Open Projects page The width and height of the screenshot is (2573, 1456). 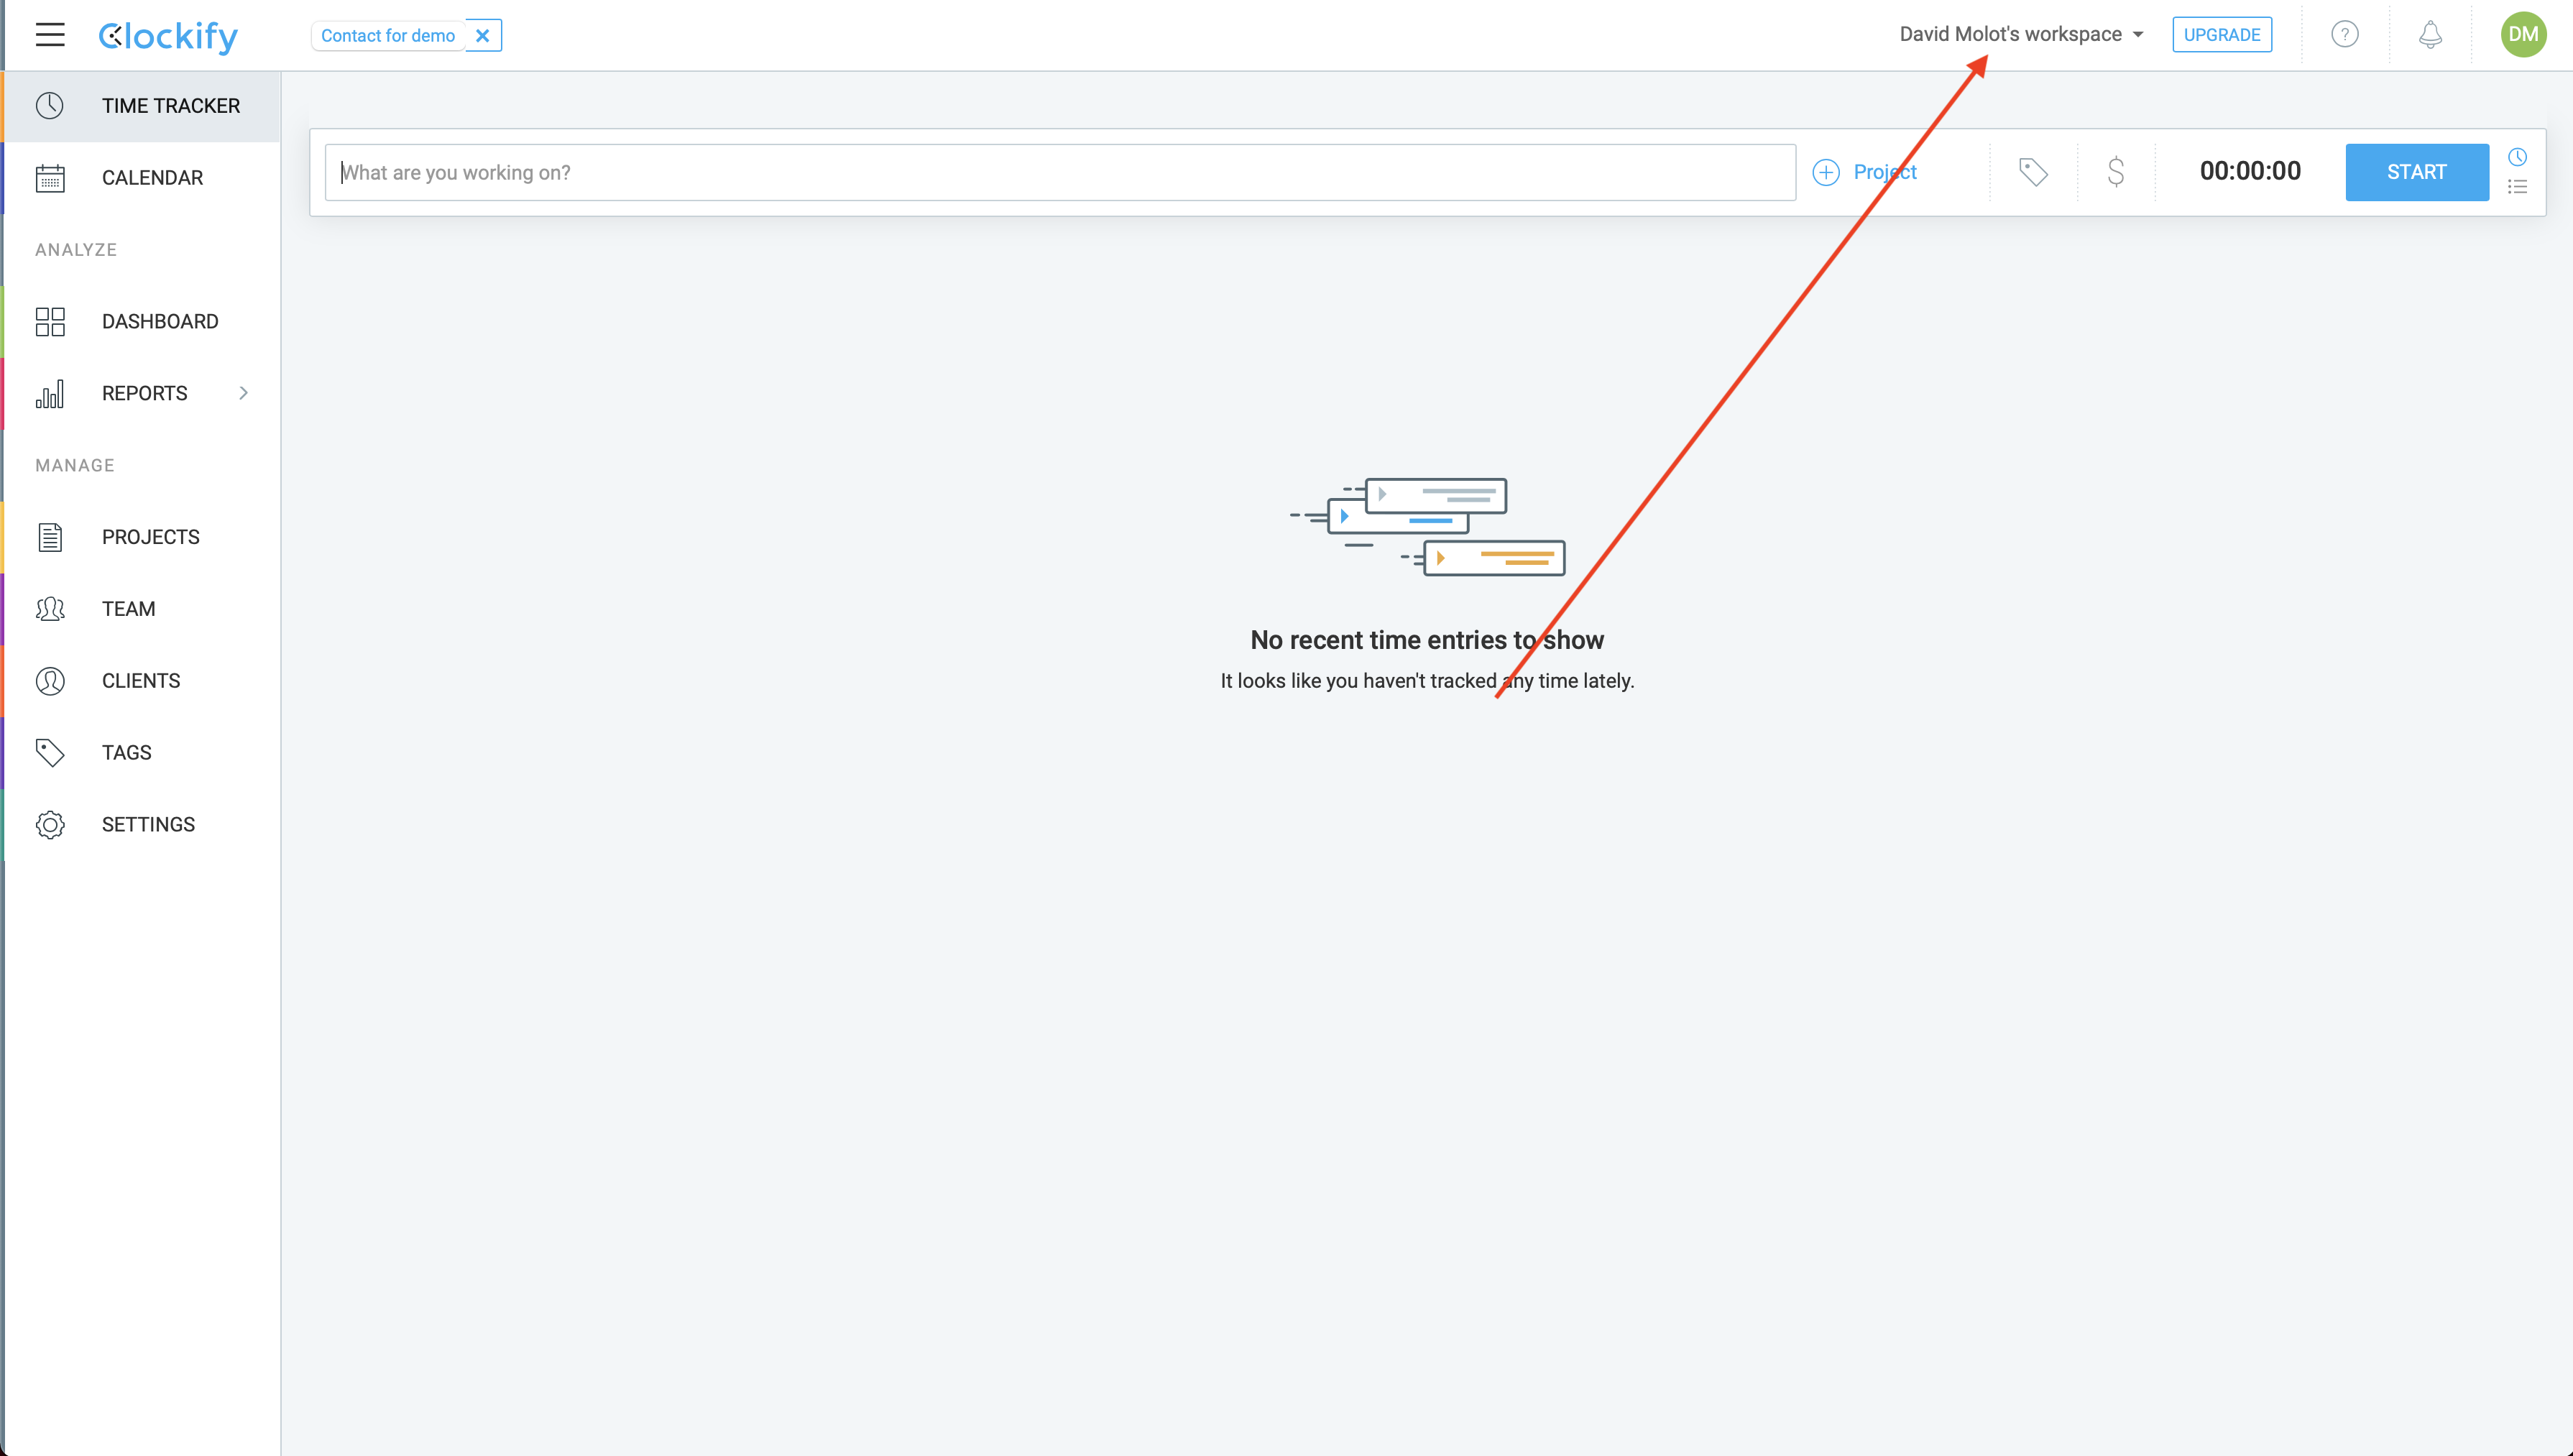click(142, 538)
